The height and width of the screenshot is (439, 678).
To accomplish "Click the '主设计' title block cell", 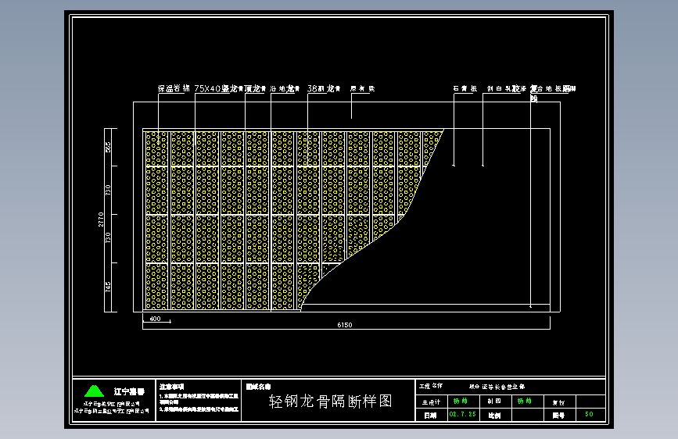I will (431, 402).
